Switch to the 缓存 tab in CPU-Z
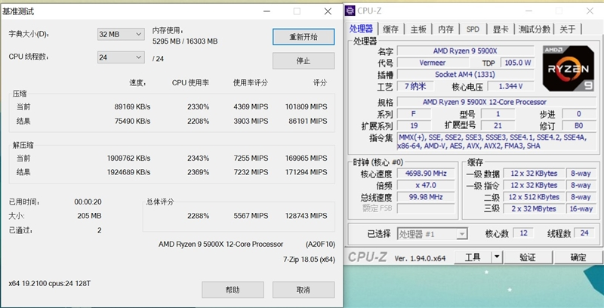 [x=390, y=29]
